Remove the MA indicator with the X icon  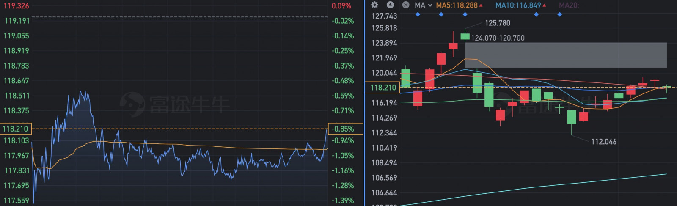point(406,5)
